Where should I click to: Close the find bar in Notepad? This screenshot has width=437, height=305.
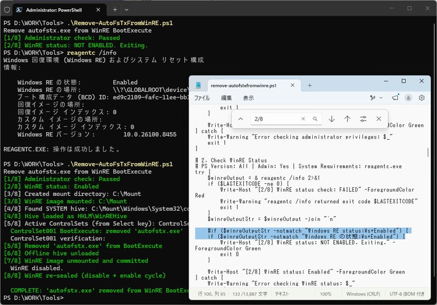point(379,119)
